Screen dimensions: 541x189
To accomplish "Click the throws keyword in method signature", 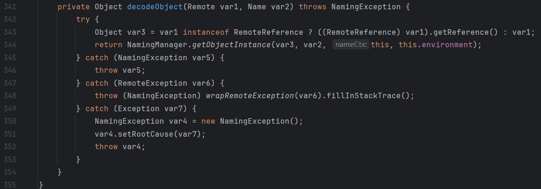I will [313, 6].
